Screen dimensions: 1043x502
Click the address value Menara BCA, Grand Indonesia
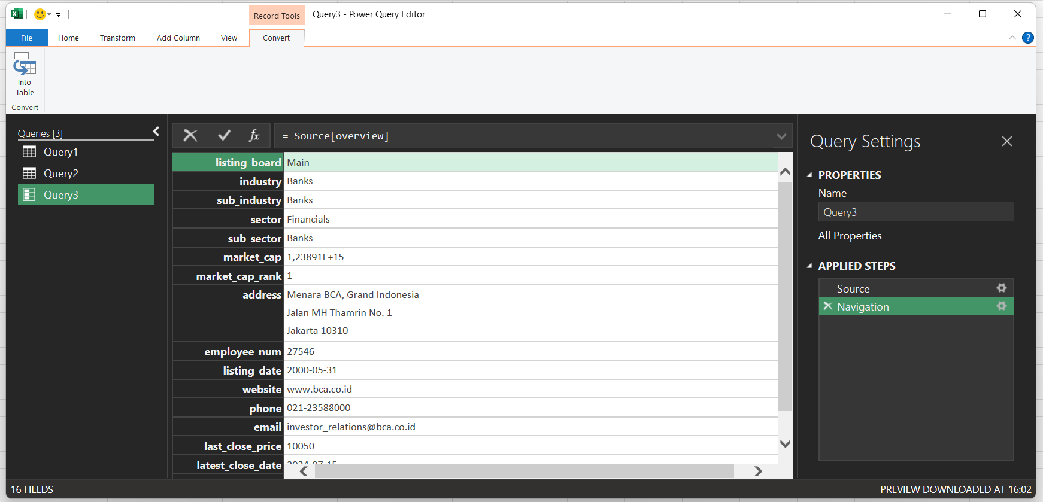[353, 294]
